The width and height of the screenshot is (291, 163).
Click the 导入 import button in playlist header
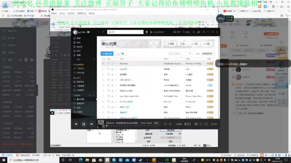pyautogui.click(x=183, y=44)
